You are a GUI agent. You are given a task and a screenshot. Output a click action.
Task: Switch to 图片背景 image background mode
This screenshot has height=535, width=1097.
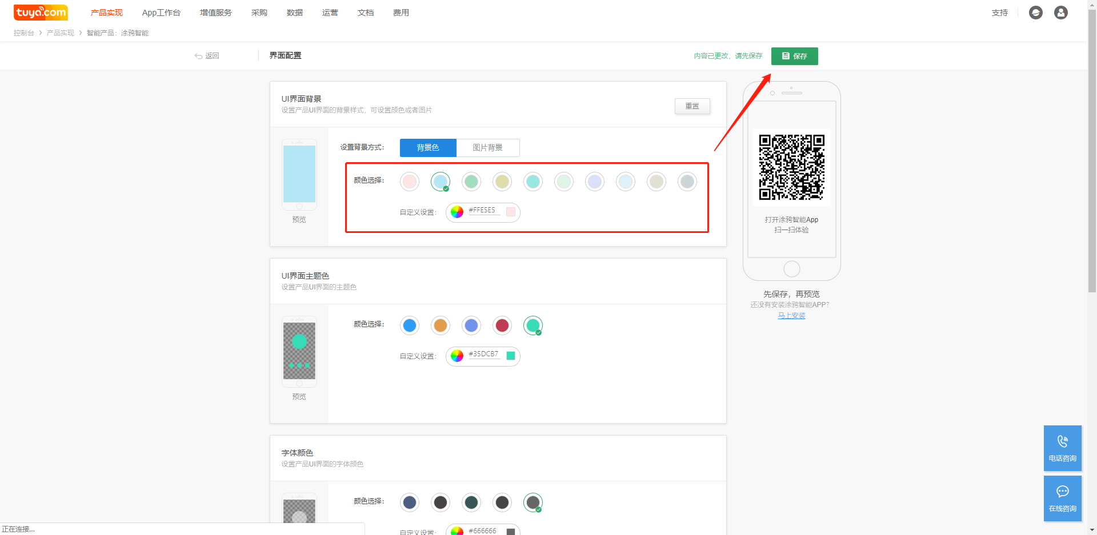487,148
